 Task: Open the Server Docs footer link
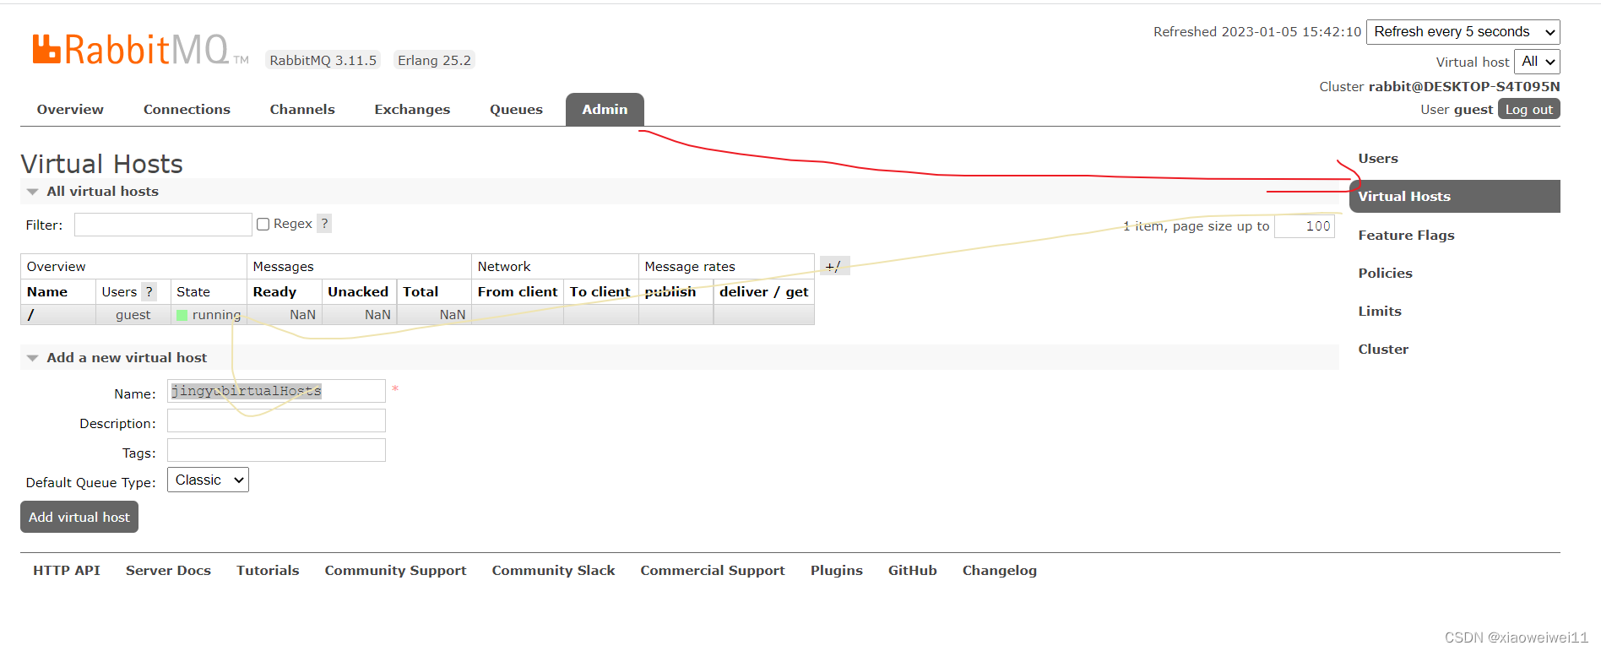(x=168, y=571)
